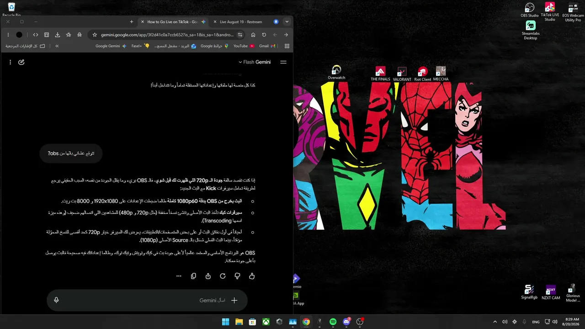Open the Google Gemini bookmark

tap(111, 46)
